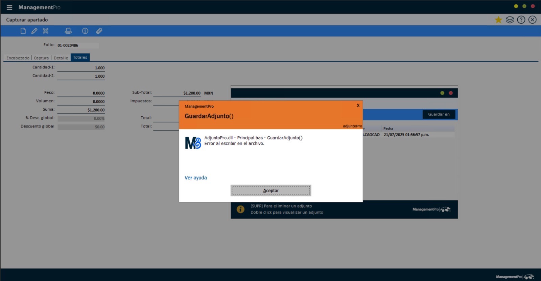Image resolution: width=541 pixels, height=281 pixels.
Task: Click the new document toolbar icon
Action: click(23, 31)
